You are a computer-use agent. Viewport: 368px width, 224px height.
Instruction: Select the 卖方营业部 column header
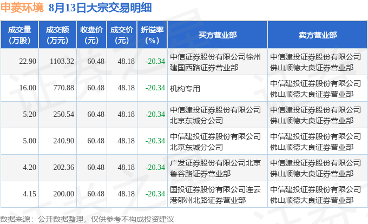tap(318, 35)
